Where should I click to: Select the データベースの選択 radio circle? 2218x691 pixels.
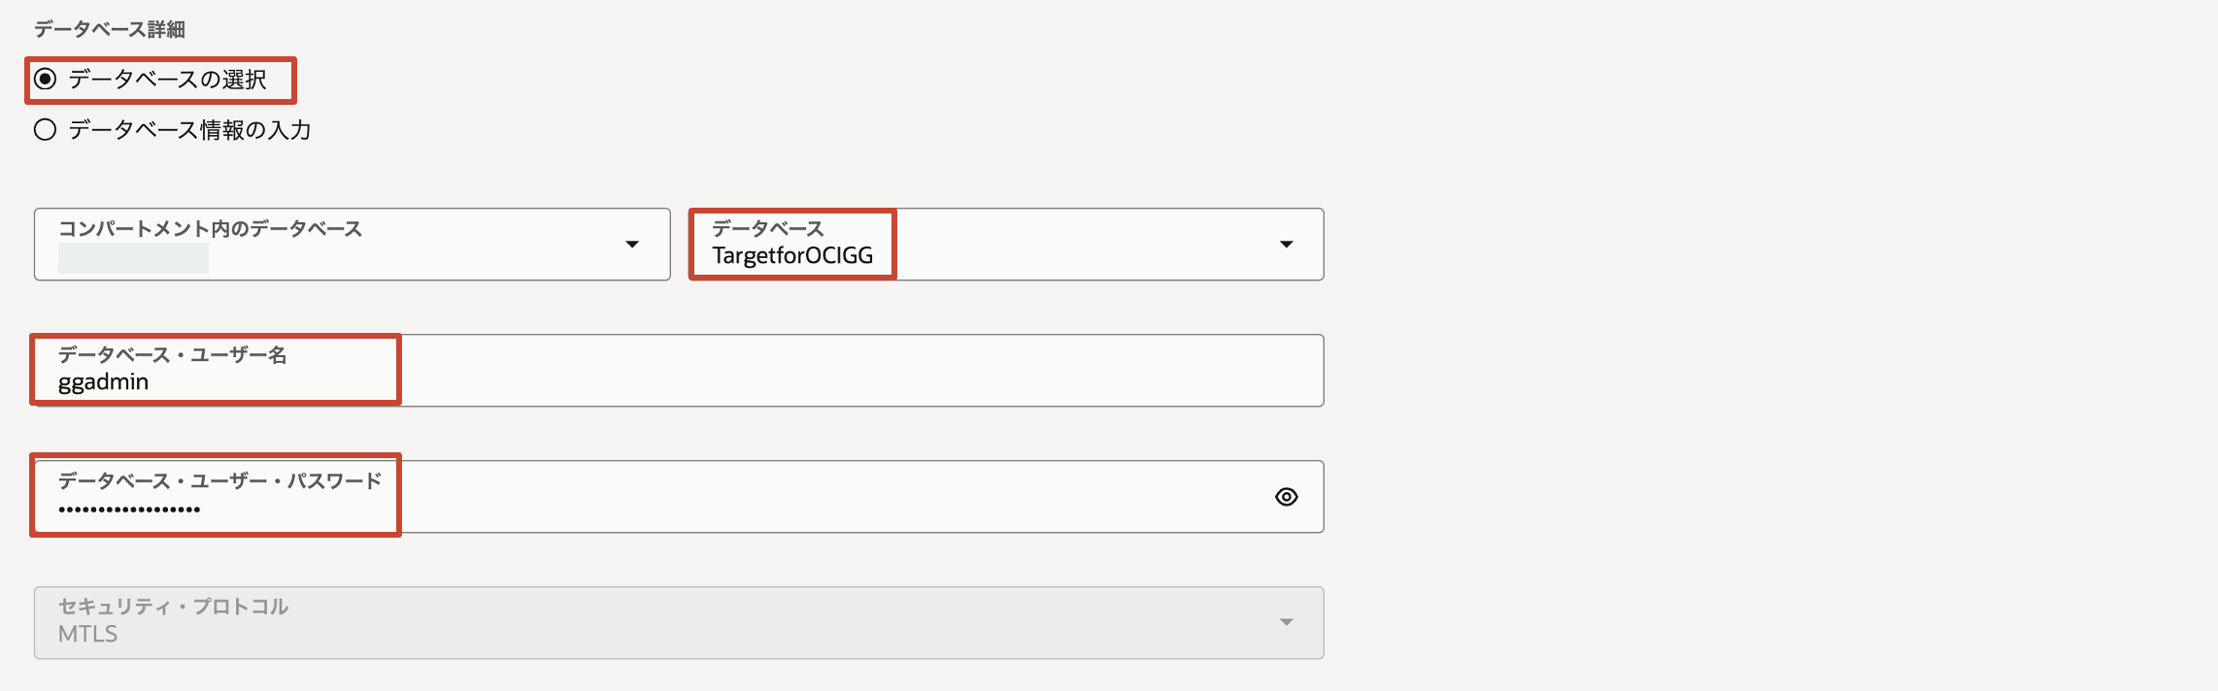pos(46,79)
